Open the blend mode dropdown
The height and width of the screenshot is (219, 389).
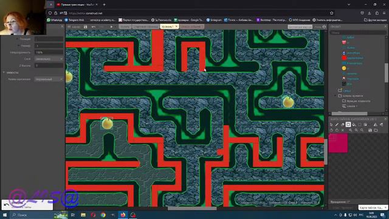[49, 79]
